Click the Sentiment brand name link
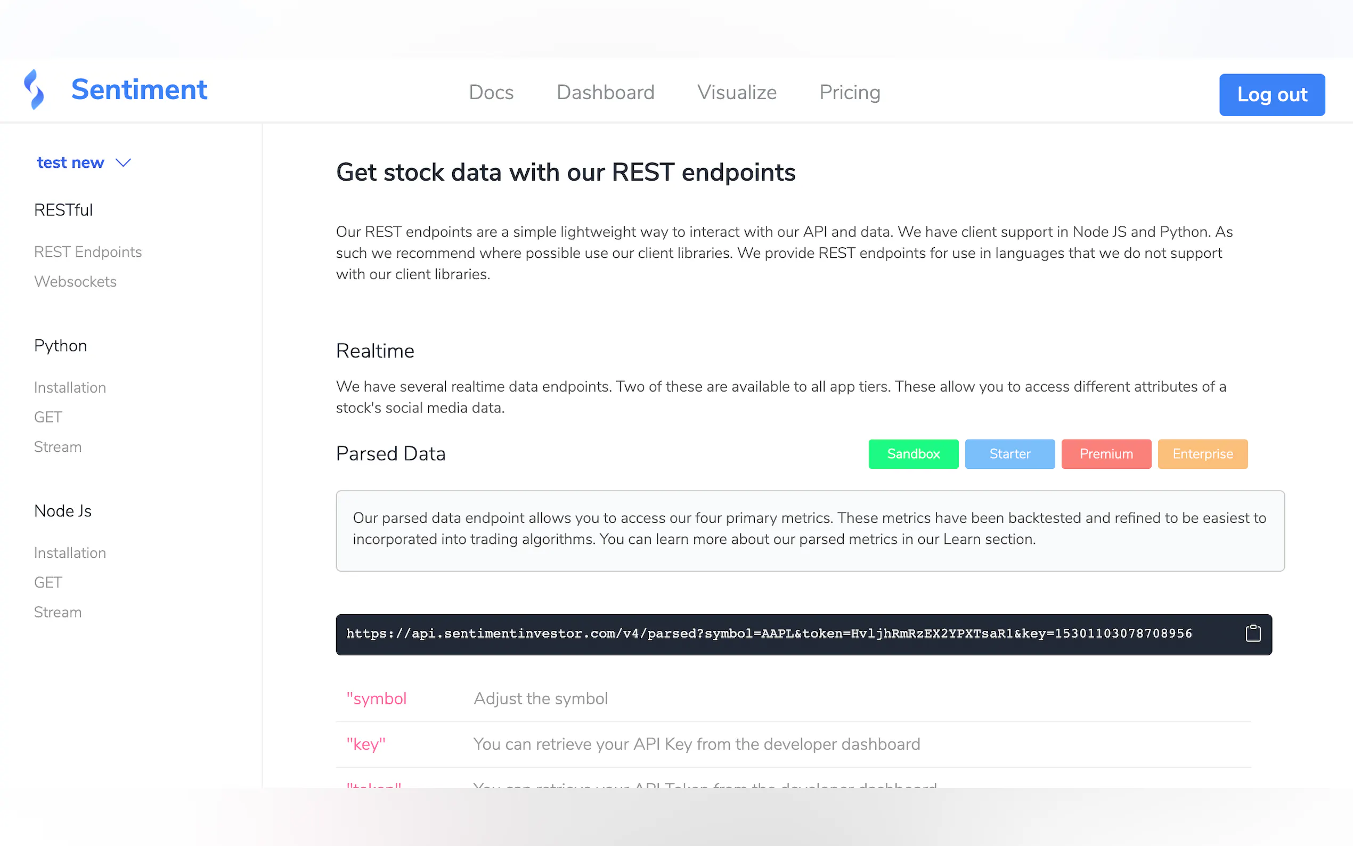Viewport: 1353px width, 846px height. [x=139, y=90]
